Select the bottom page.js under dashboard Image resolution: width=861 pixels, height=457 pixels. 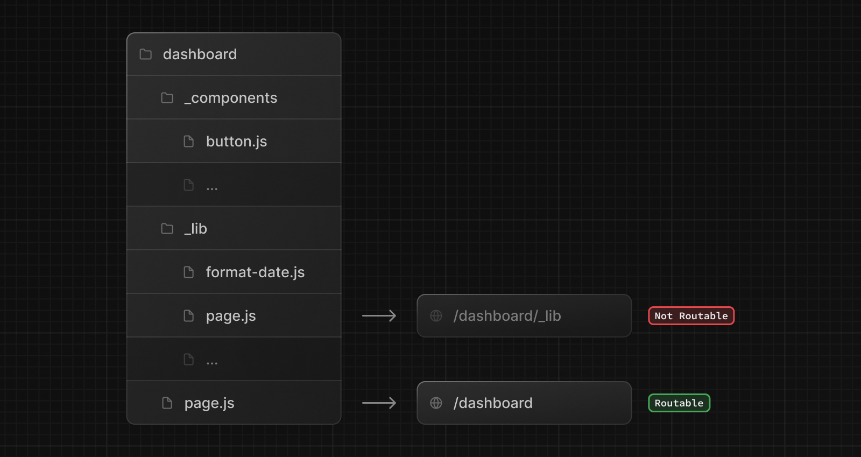tap(209, 403)
